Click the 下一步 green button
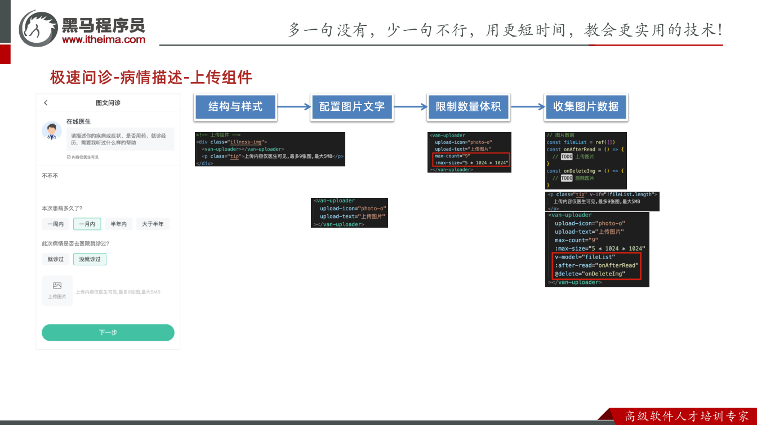757x425 pixels. [x=108, y=332]
